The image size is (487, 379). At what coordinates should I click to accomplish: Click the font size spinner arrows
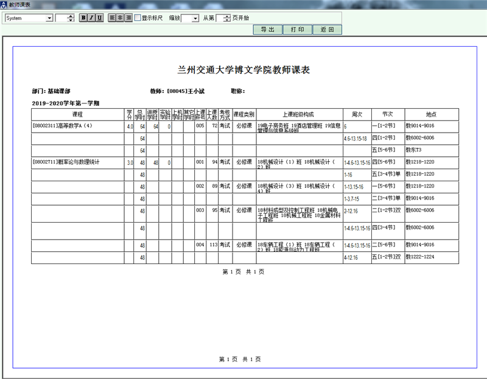71,18
